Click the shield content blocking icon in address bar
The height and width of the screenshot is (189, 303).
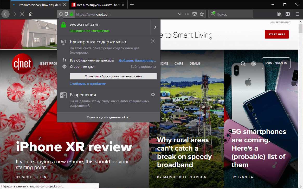pyautogui.click(x=66, y=14)
